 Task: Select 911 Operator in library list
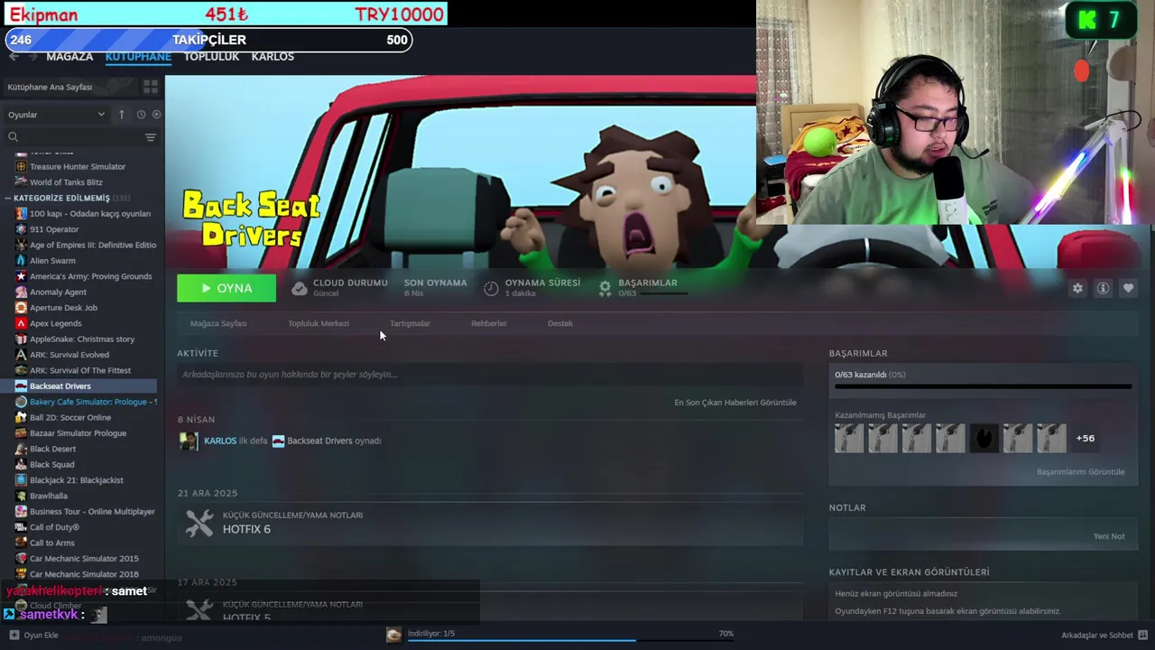click(x=54, y=229)
